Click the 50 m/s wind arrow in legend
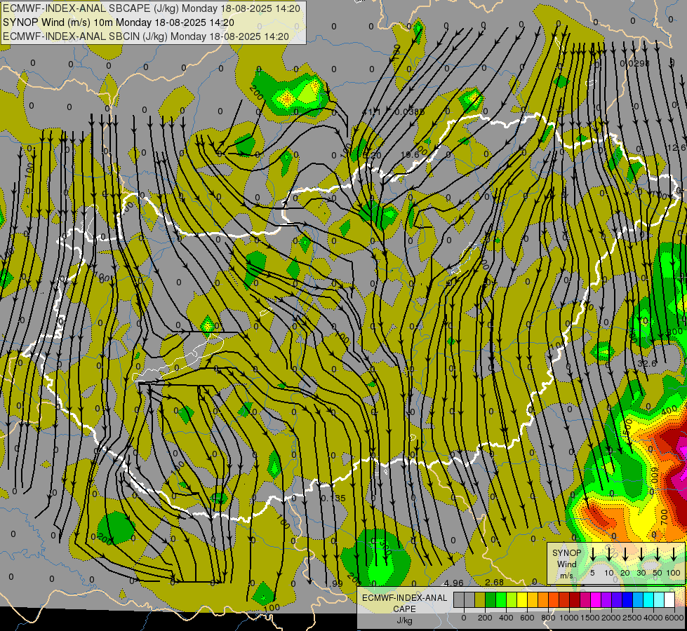 click(x=658, y=555)
